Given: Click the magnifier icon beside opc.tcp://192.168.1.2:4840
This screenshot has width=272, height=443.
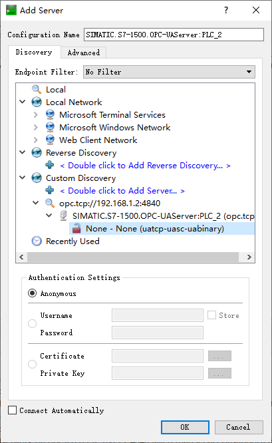Looking at the screenshot, I should tap(50, 203).
